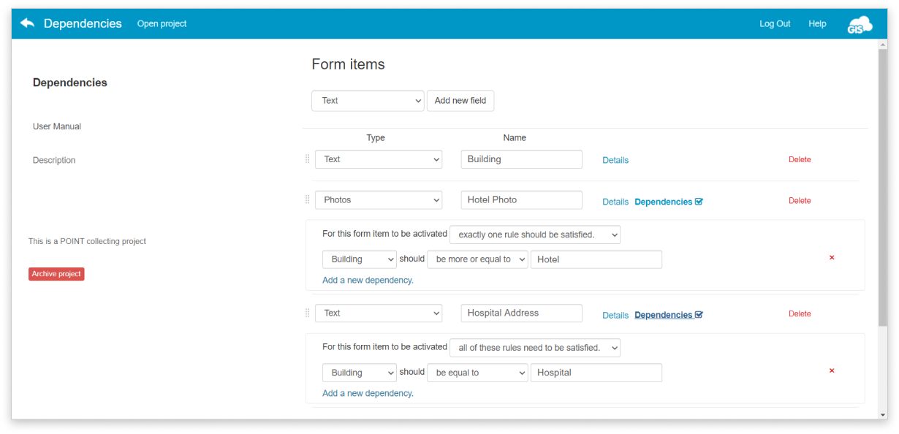The width and height of the screenshot is (899, 434).
Task: Click the Building name input field
Action: (x=521, y=159)
